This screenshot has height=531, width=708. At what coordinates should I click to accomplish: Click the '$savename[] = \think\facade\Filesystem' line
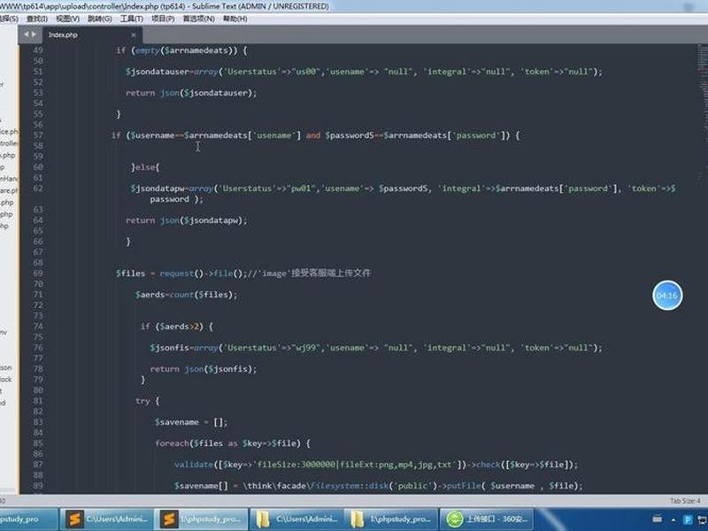coord(379,486)
